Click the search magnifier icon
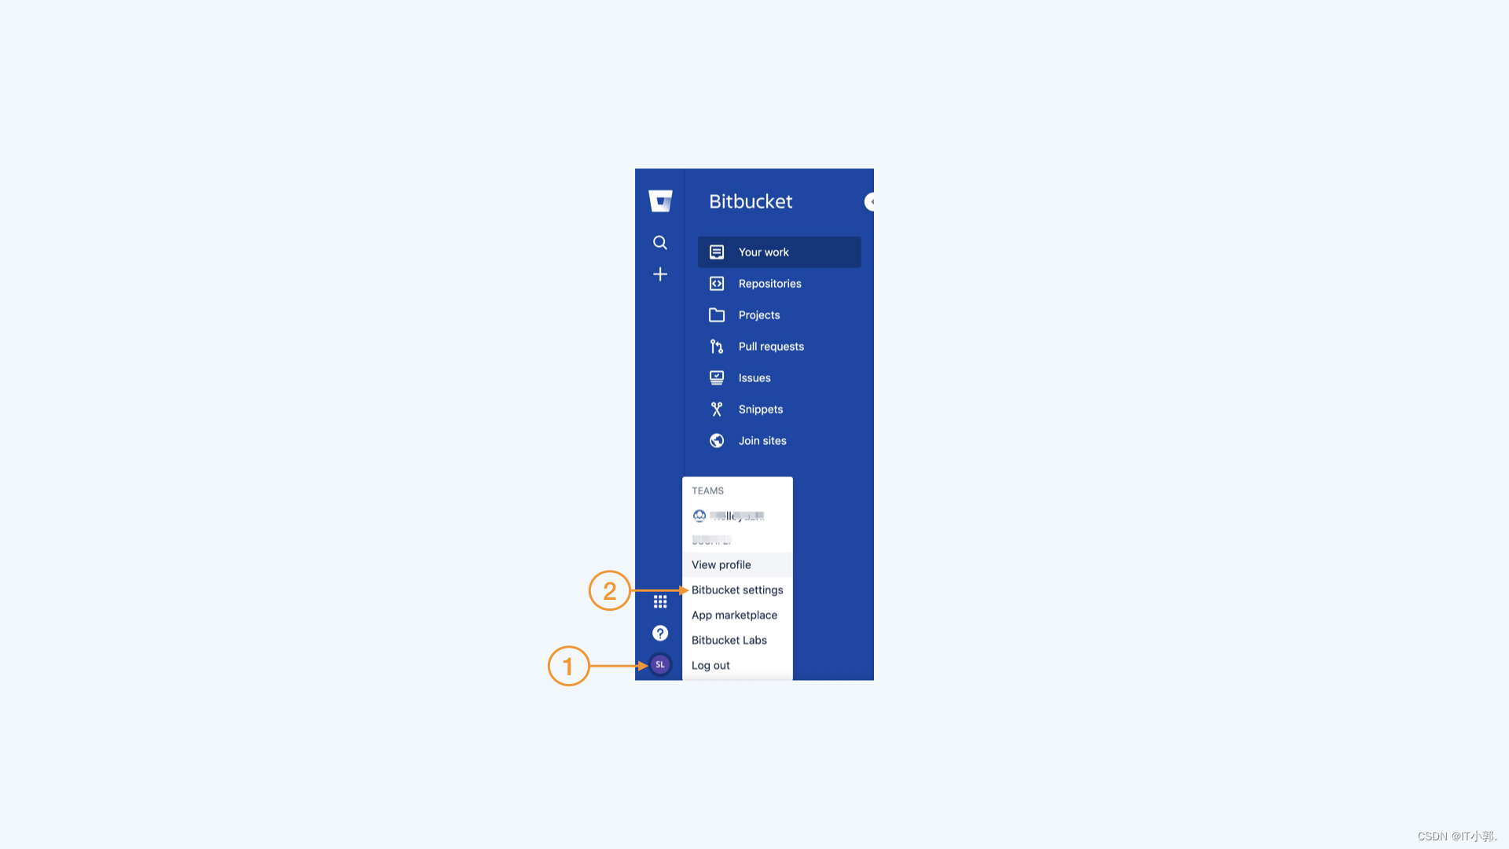The image size is (1509, 849). click(660, 243)
